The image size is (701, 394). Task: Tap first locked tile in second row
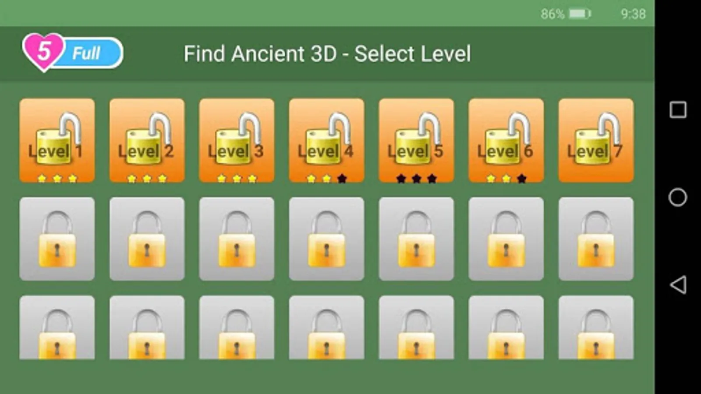point(57,239)
